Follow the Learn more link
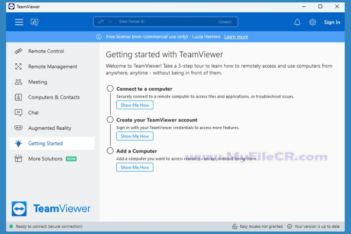 (x=236, y=37)
